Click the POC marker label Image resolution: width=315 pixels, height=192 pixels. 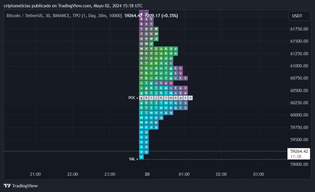click(x=132, y=98)
